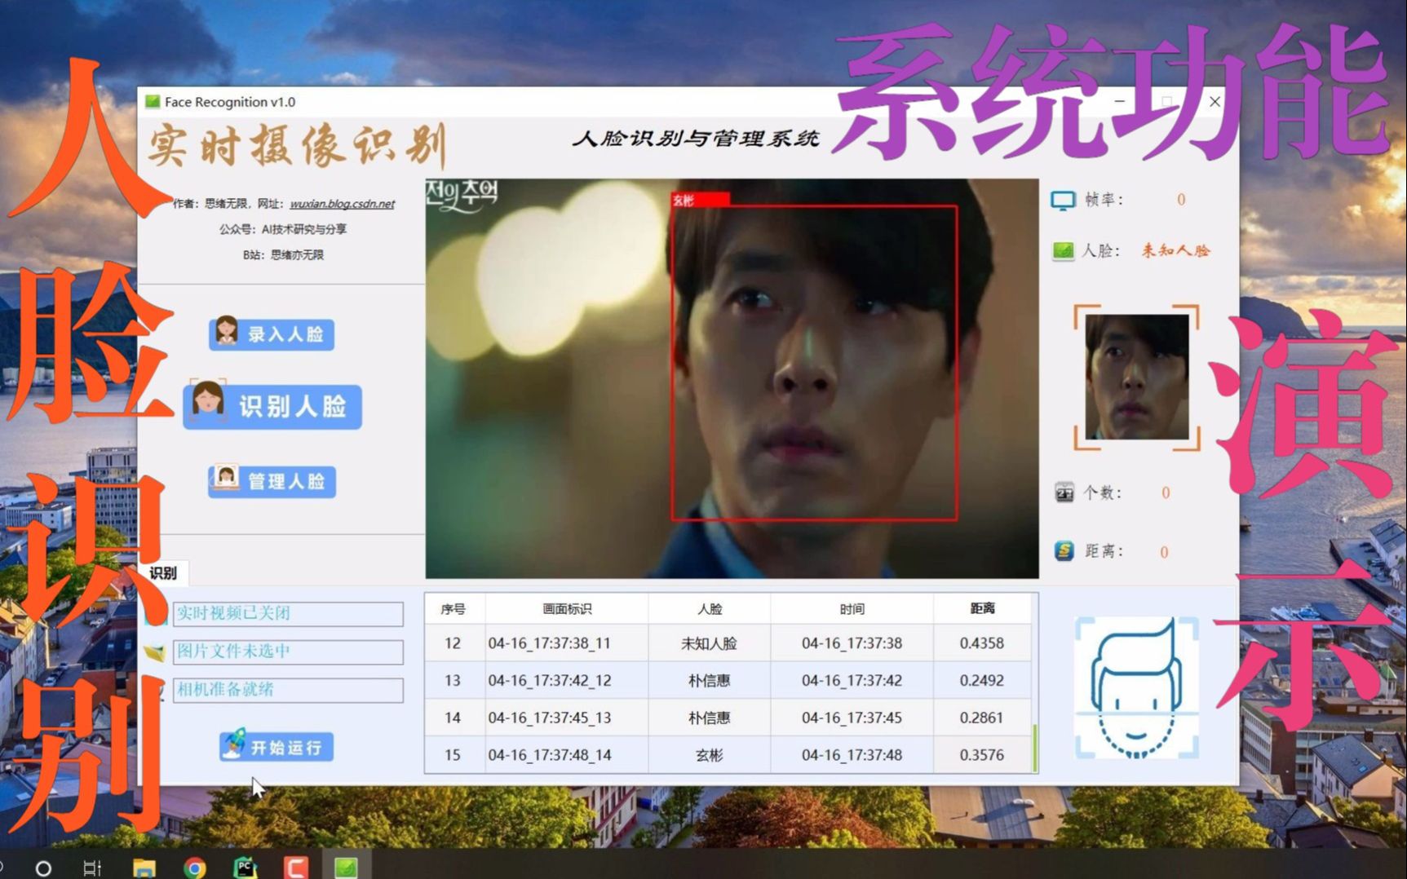The height and width of the screenshot is (879, 1407).
Task: Click the 朴信惠 cell in row 13
Action: pyautogui.click(x=710, y=681)
